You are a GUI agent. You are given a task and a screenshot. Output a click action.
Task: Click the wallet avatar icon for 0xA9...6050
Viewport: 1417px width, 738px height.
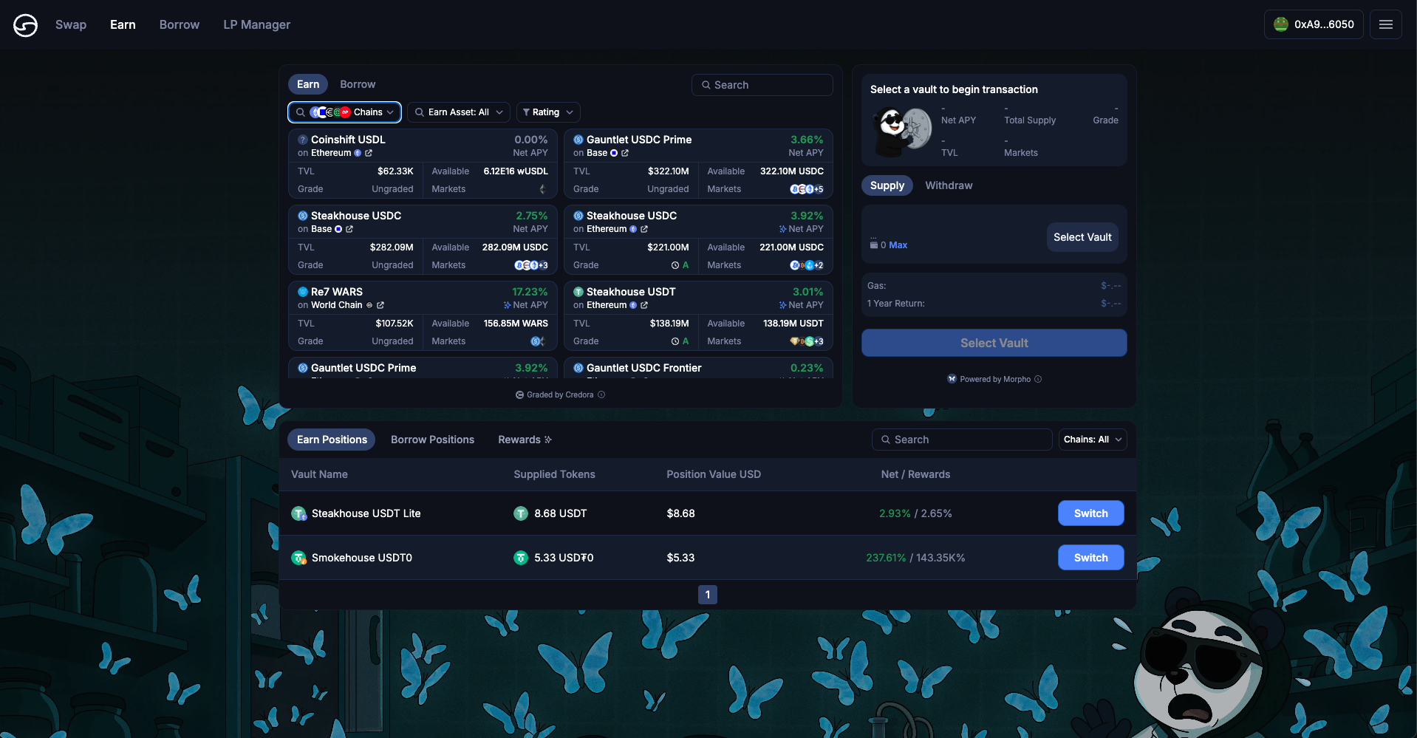tap(1281, 24)
